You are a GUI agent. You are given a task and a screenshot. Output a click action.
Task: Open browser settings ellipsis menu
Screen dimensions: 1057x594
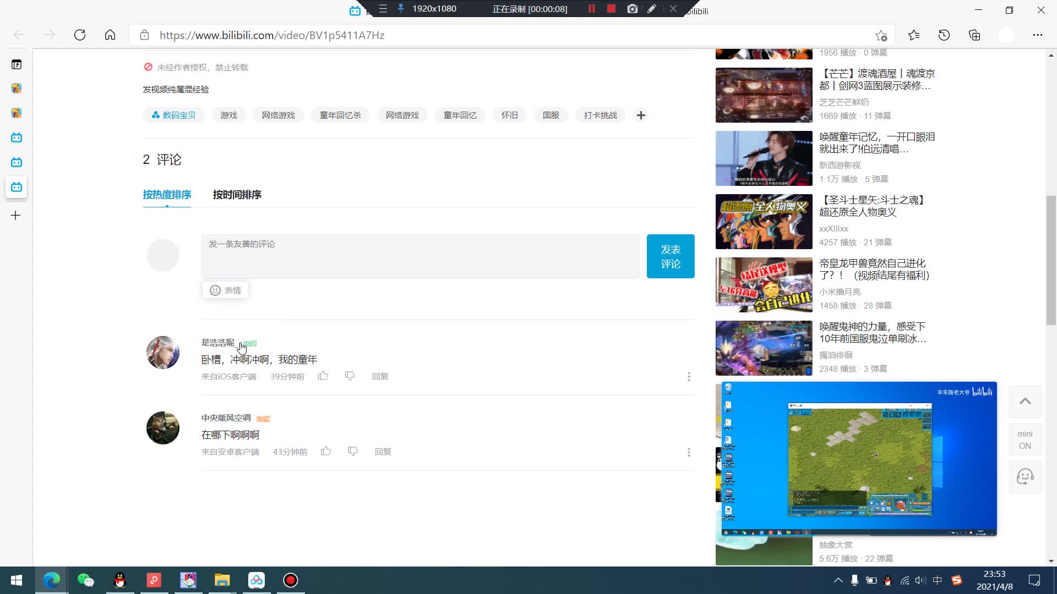click(1038, 35)
